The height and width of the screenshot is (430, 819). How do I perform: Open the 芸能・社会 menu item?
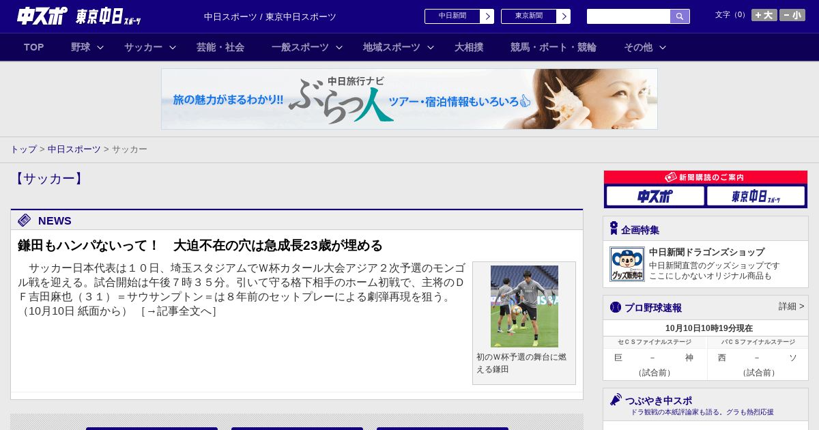[x=220, y=47]
